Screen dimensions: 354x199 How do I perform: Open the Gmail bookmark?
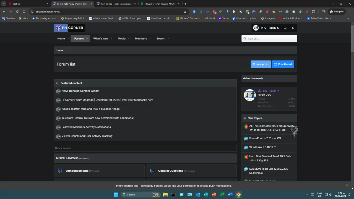pos(210,19)
